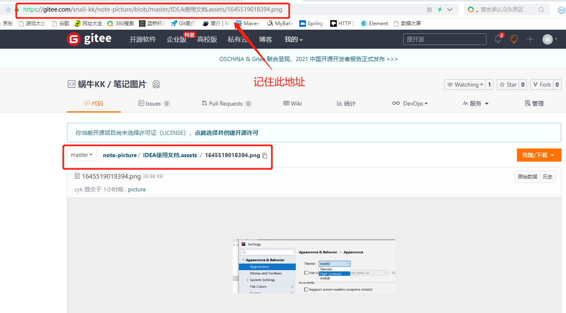Switch to the Issues tab
Image resolution: width=566 pixels, height=313 pixels.
point(154,104)
